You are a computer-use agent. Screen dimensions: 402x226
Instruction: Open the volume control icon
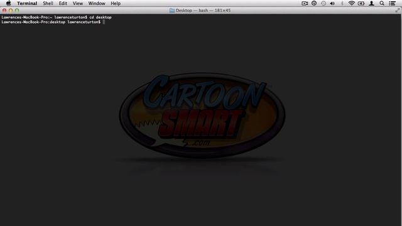click(332, 3)
